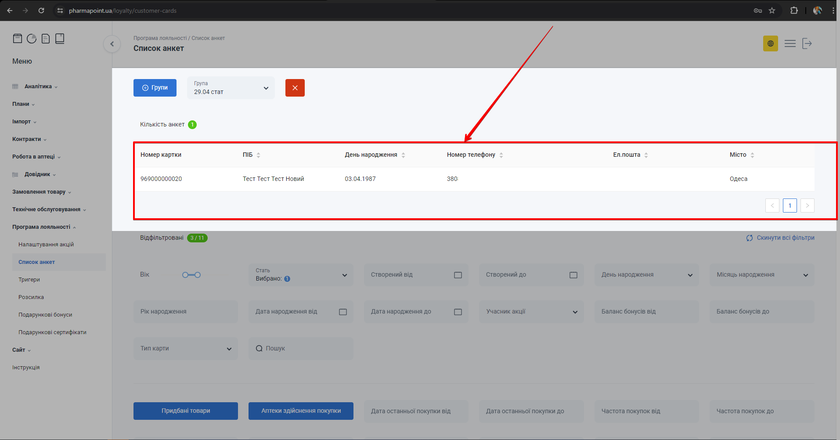
Task: Open calendar icon in Дата народження від
Action: click(x=343, y=312)
